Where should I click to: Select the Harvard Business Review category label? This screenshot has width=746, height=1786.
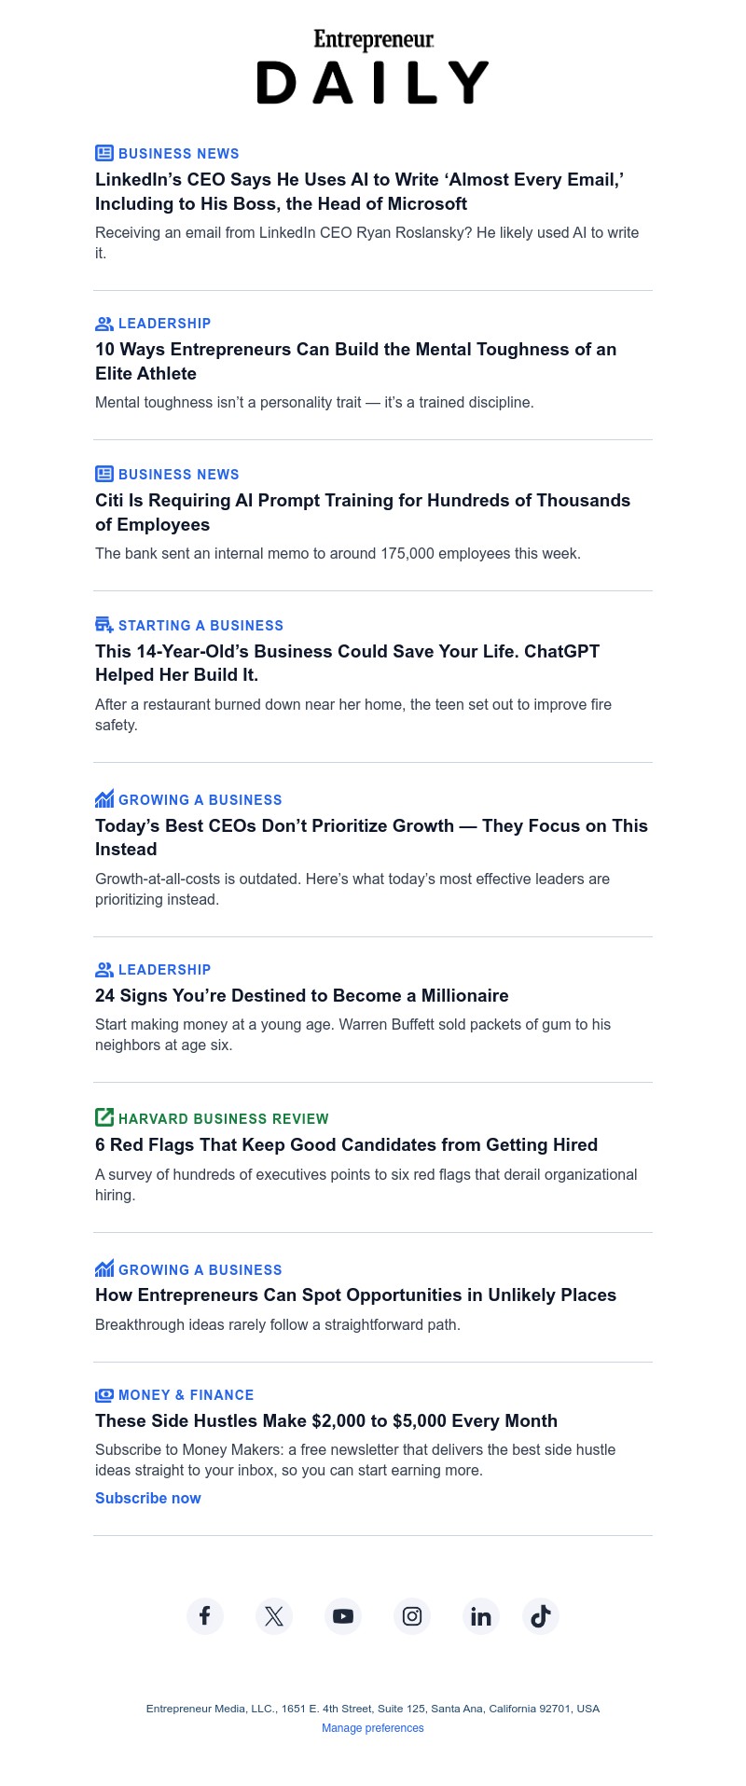224,1119
